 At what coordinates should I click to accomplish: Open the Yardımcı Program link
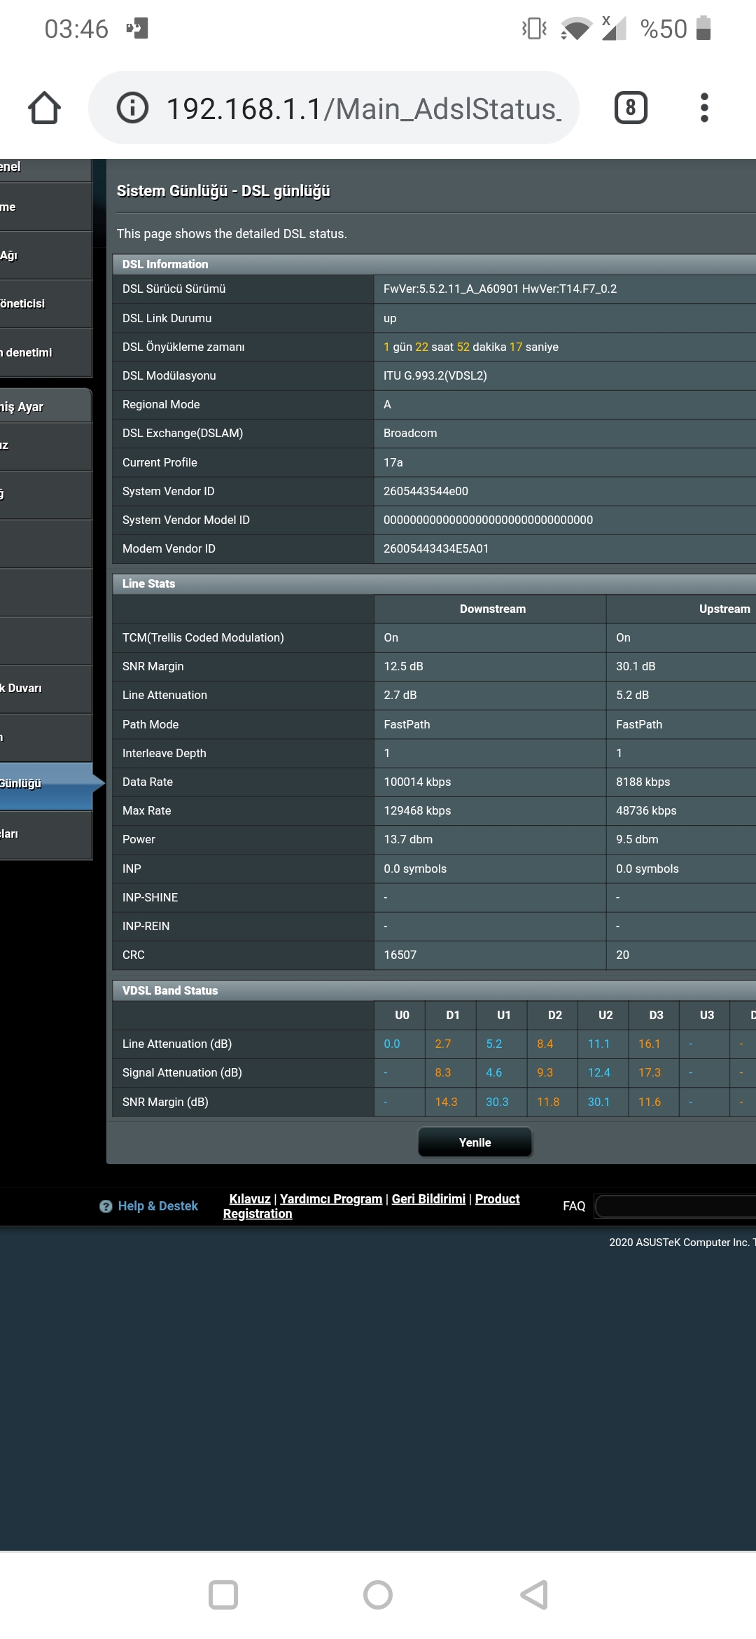(331, 1198)
